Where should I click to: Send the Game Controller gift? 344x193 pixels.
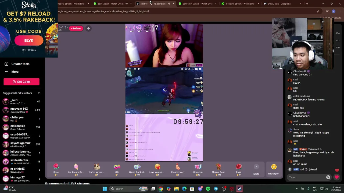137,169
